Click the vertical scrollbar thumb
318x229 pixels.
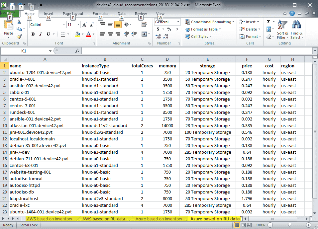[x=315, y=131]
